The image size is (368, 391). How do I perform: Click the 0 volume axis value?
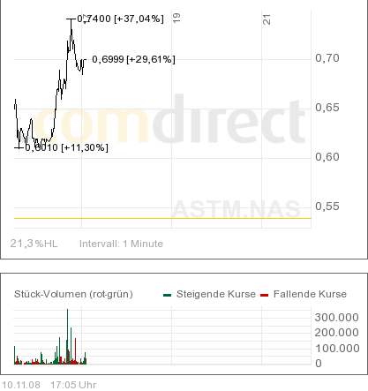point(319,364)
